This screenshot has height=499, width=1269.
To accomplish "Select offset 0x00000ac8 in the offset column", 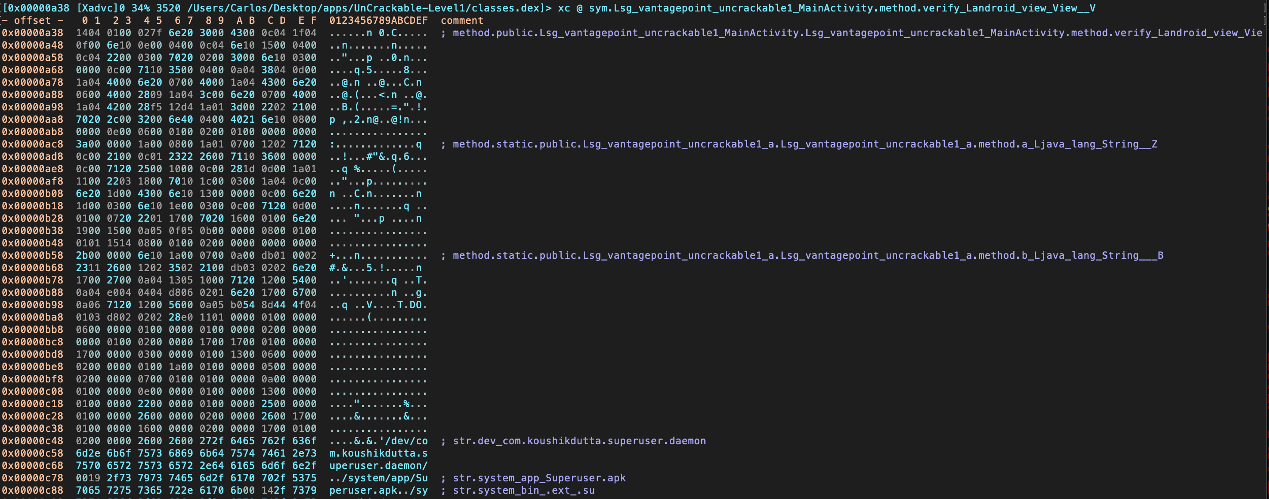I will [x=33, y=144].
